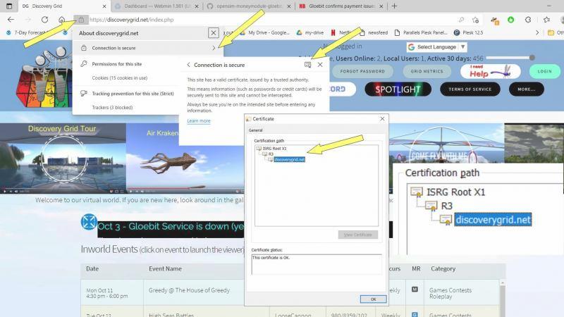Close the Connection is secure panel
The width and height of the screenshot is (564, 317).
pos(320,65)
